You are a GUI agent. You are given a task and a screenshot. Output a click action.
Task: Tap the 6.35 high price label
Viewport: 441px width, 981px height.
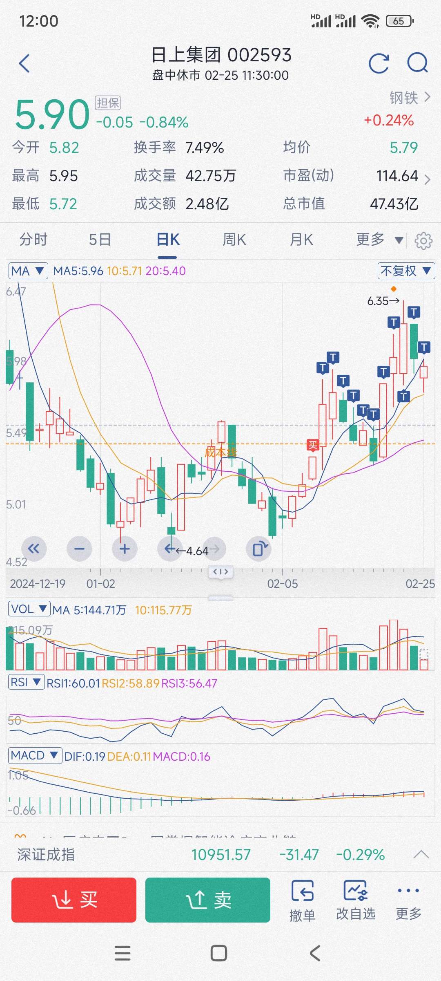coord(383,301)
